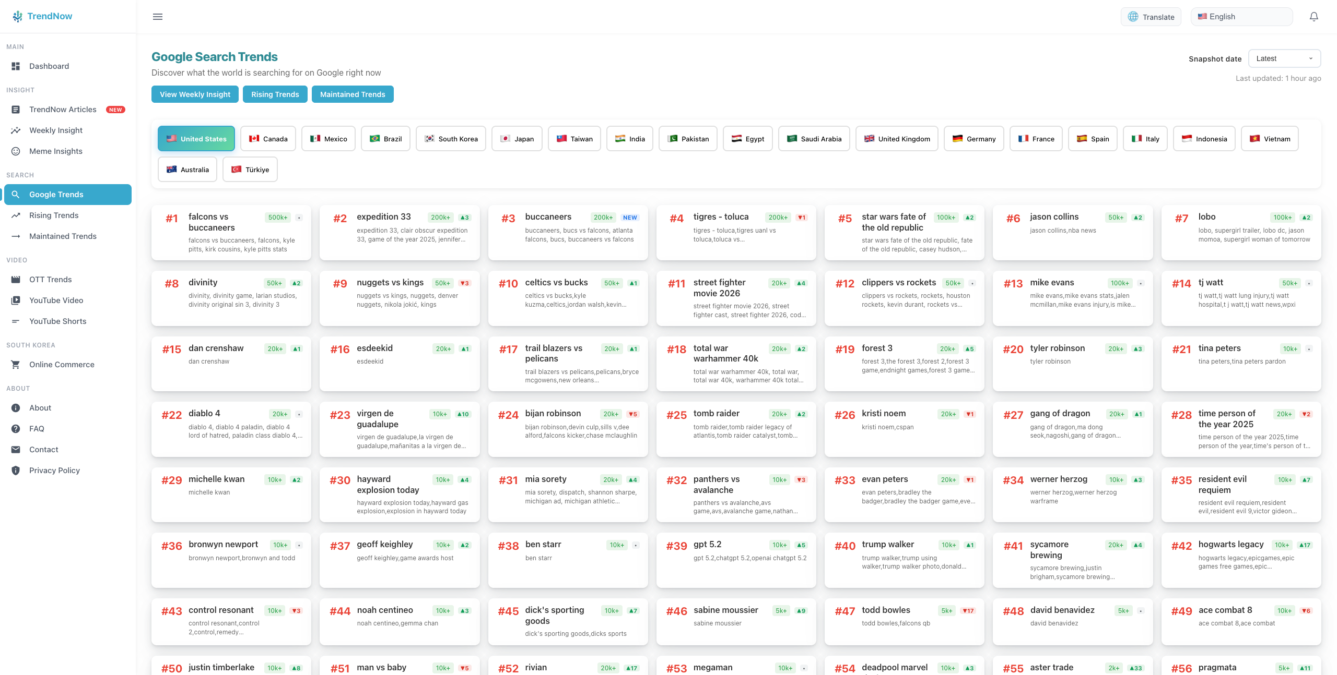Open YouTube Shorts trends
Screen dimensions: 1337x675
point(57,321)
